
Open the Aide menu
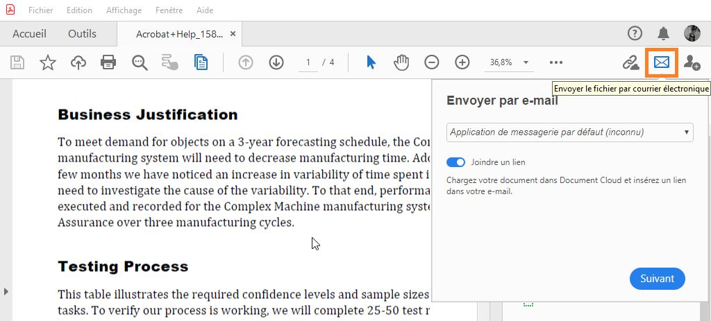point(205,10)
